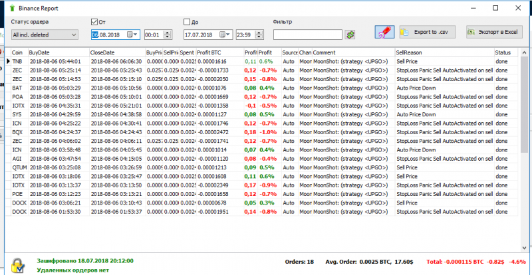This screenshot has width=532, height=275.
Task: Sort by the Profit BTC column header
Action: (x=220, y=52)
